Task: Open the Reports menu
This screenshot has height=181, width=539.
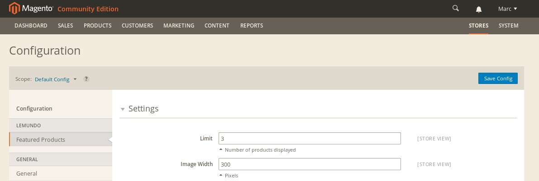Action: pos(252,26)
